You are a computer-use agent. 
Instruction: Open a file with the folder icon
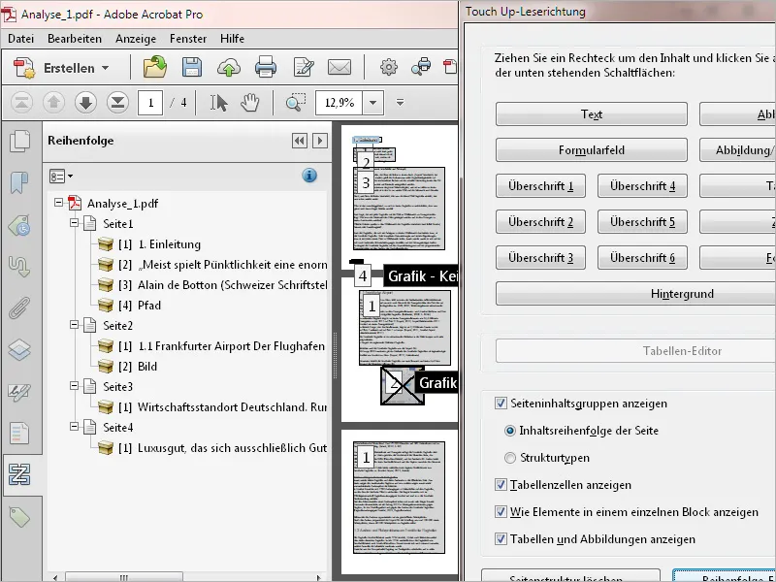pyautogui.click(x=155, y=67)
